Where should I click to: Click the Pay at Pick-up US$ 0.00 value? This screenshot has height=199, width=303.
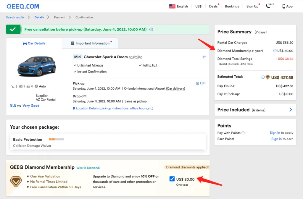(286, 94)
